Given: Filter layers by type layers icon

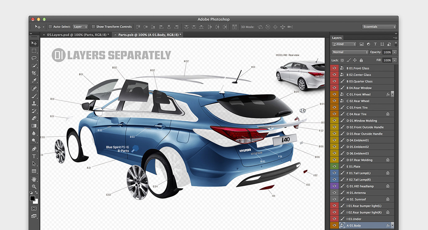Looking at the screenshot, I should (375, 44).
